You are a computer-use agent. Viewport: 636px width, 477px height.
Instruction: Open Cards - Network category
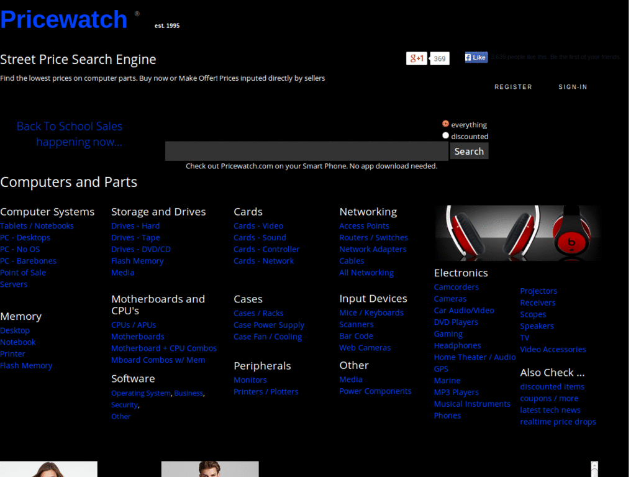pos(263,261)
